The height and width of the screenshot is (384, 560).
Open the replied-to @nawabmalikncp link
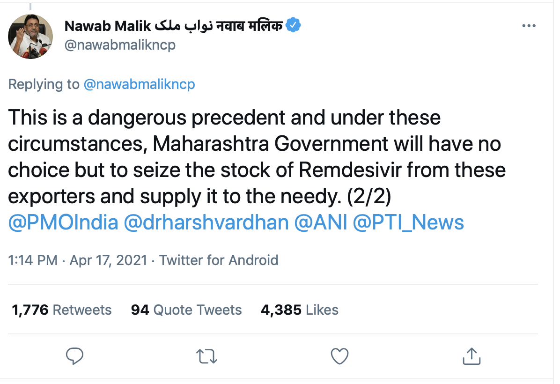click(139, 84)
